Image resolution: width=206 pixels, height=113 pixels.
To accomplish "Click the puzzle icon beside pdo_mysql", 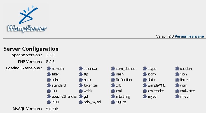I will (81, 102).
